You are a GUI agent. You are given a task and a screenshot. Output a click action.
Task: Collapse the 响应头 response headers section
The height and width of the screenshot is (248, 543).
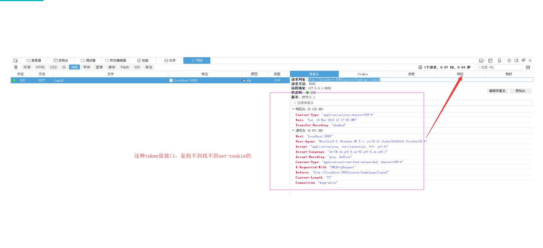click(293, 109)
